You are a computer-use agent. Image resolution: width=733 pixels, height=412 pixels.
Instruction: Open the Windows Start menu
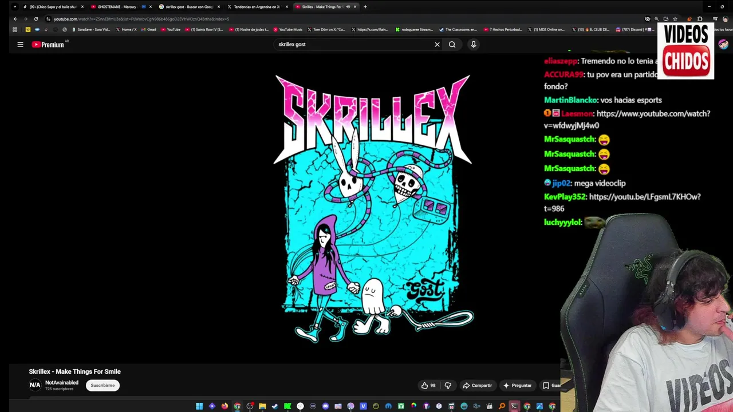199,406
